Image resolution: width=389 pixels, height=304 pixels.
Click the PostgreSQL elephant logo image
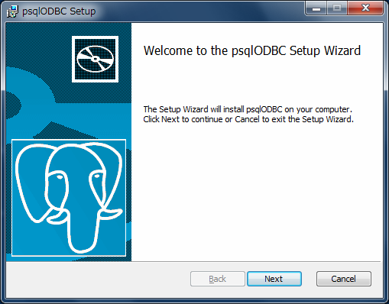click(x=69, y=198)
